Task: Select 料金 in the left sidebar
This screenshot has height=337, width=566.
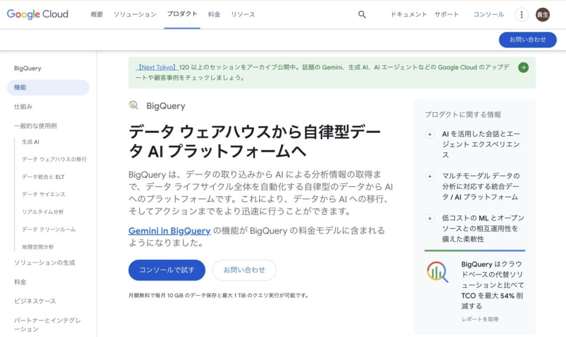Action: point(20,282)
